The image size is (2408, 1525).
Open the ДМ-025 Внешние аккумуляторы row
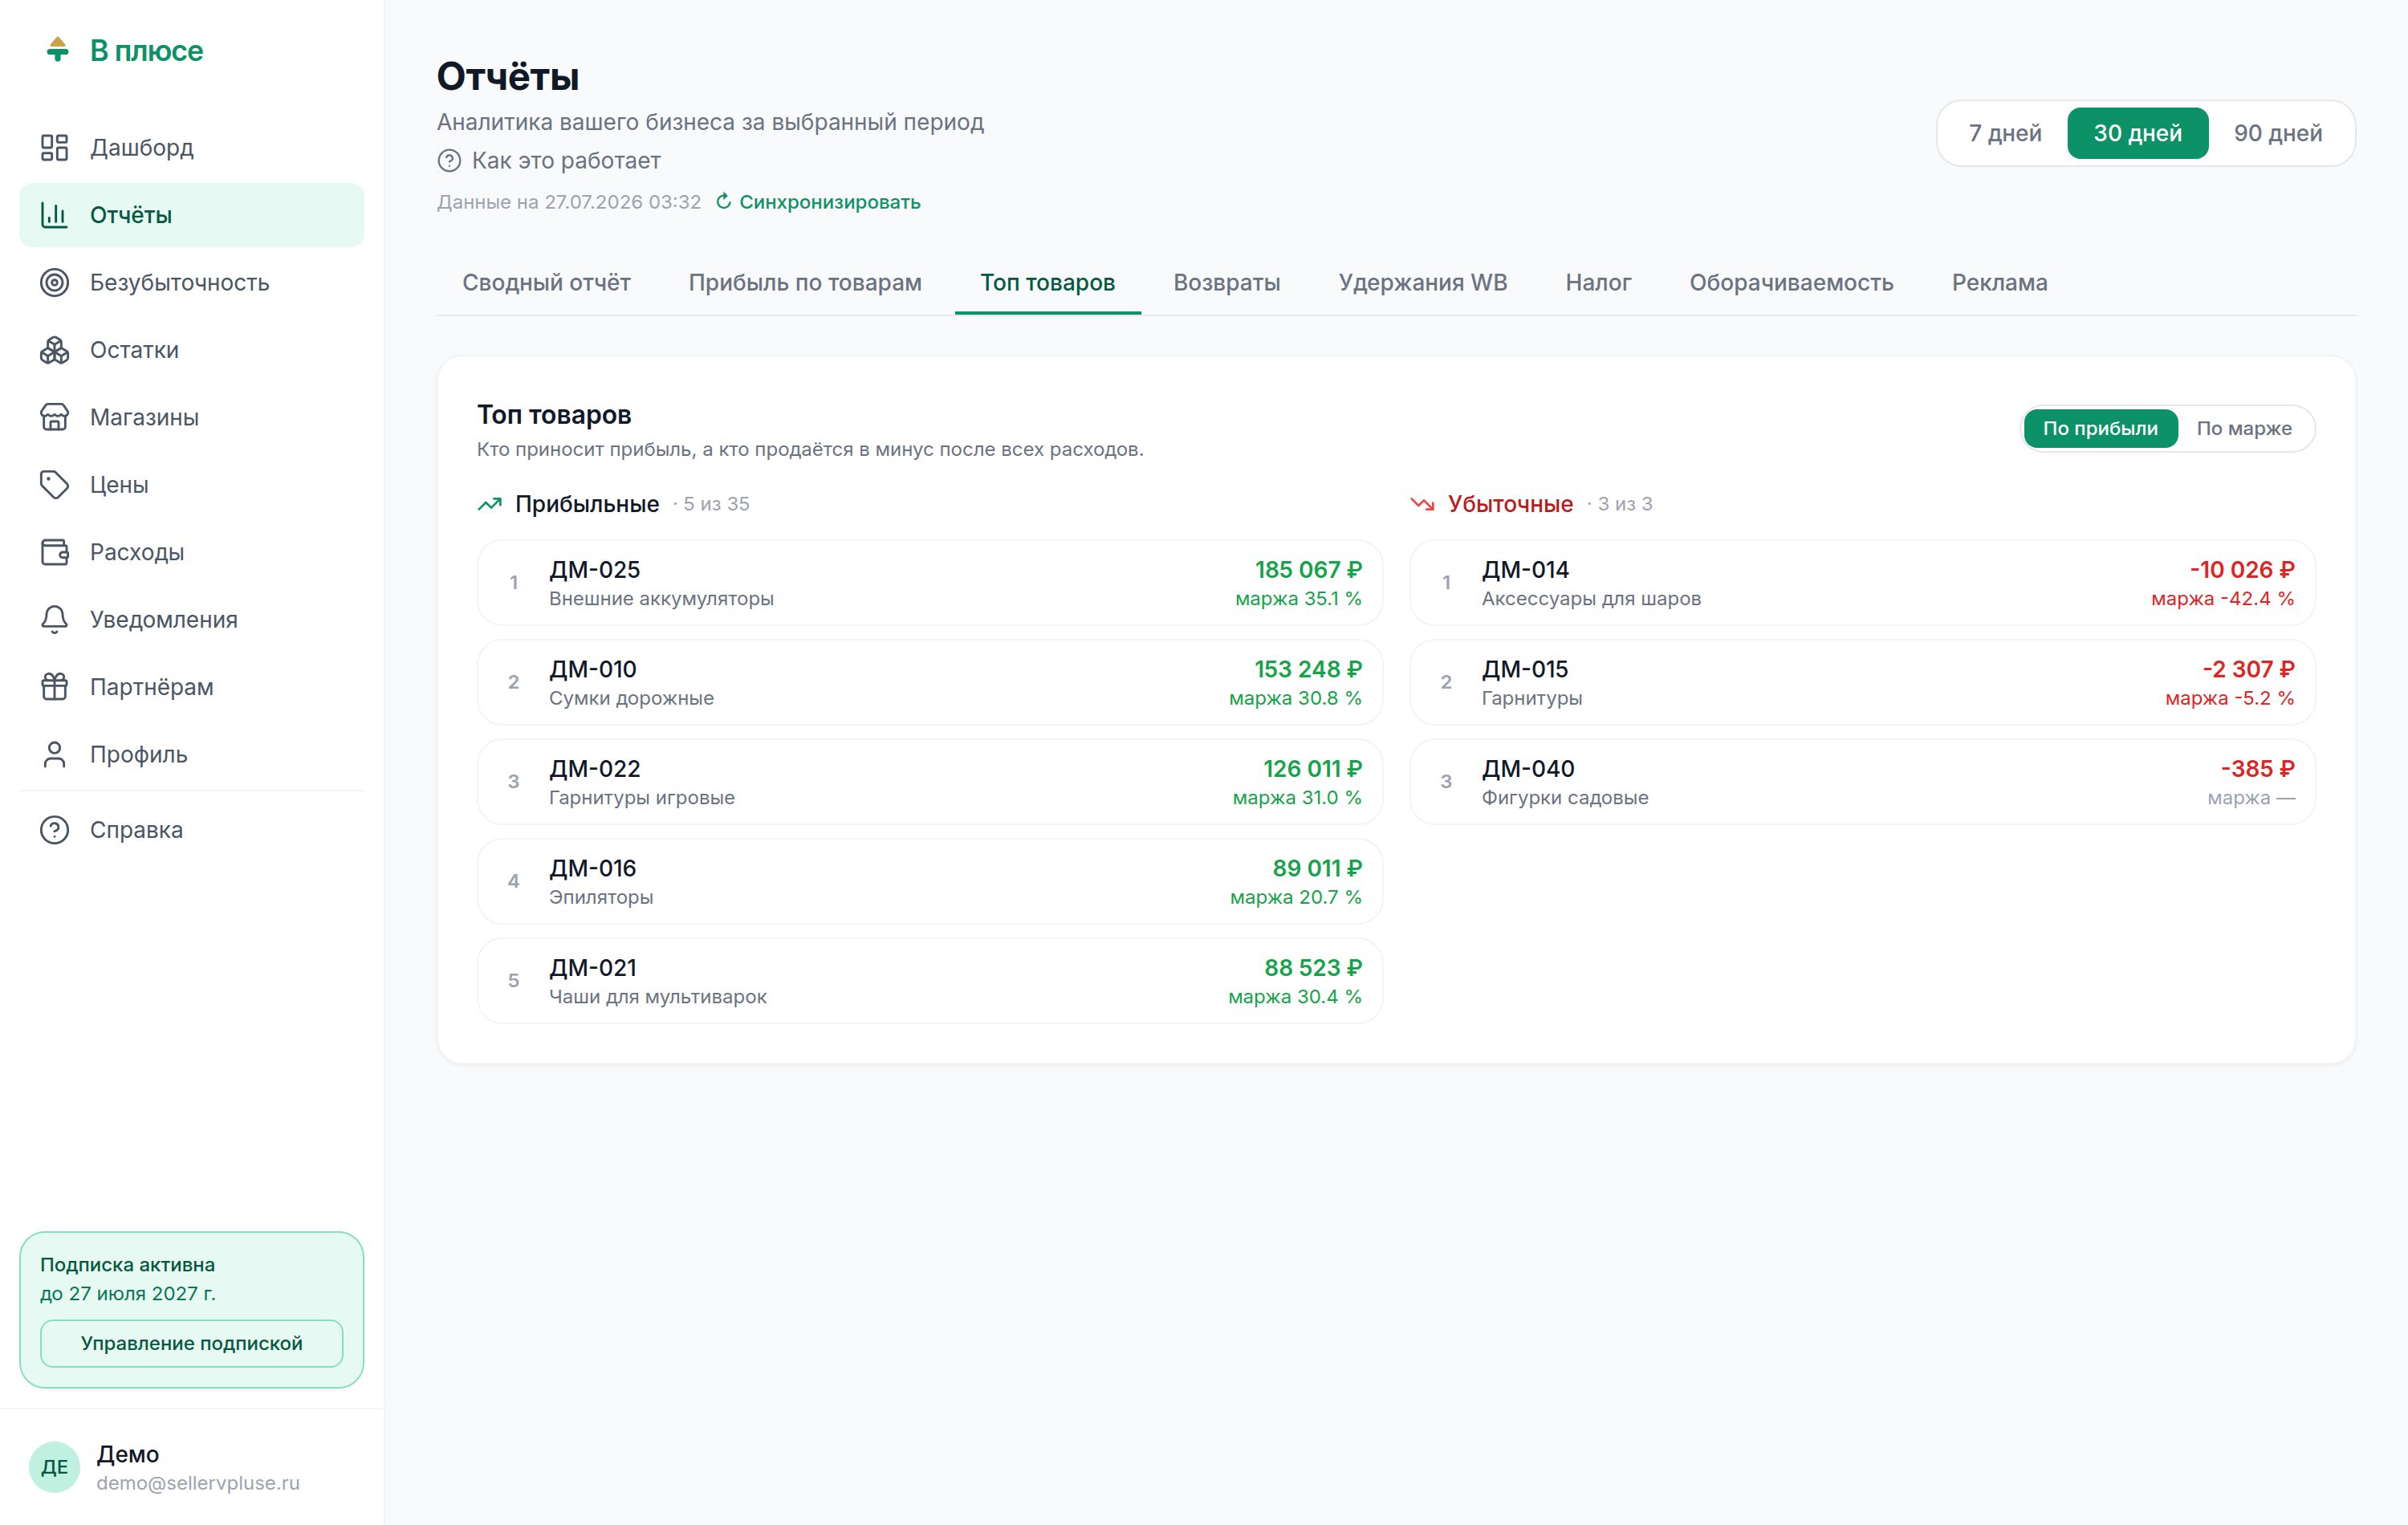930,583
